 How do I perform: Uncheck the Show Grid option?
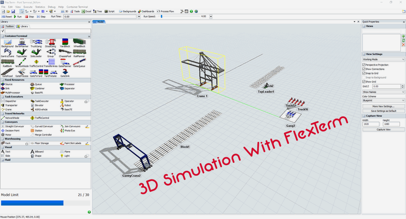[x=364, y=82]
